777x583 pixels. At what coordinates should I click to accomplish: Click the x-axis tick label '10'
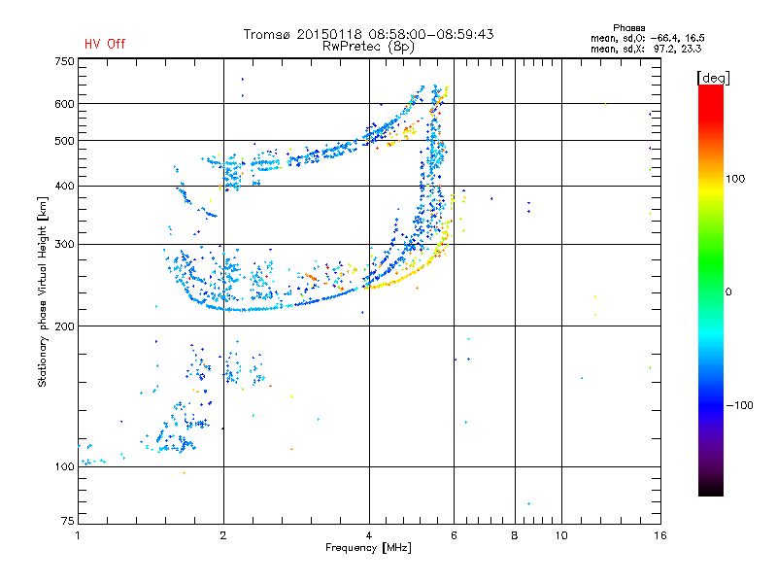point(561,535)
